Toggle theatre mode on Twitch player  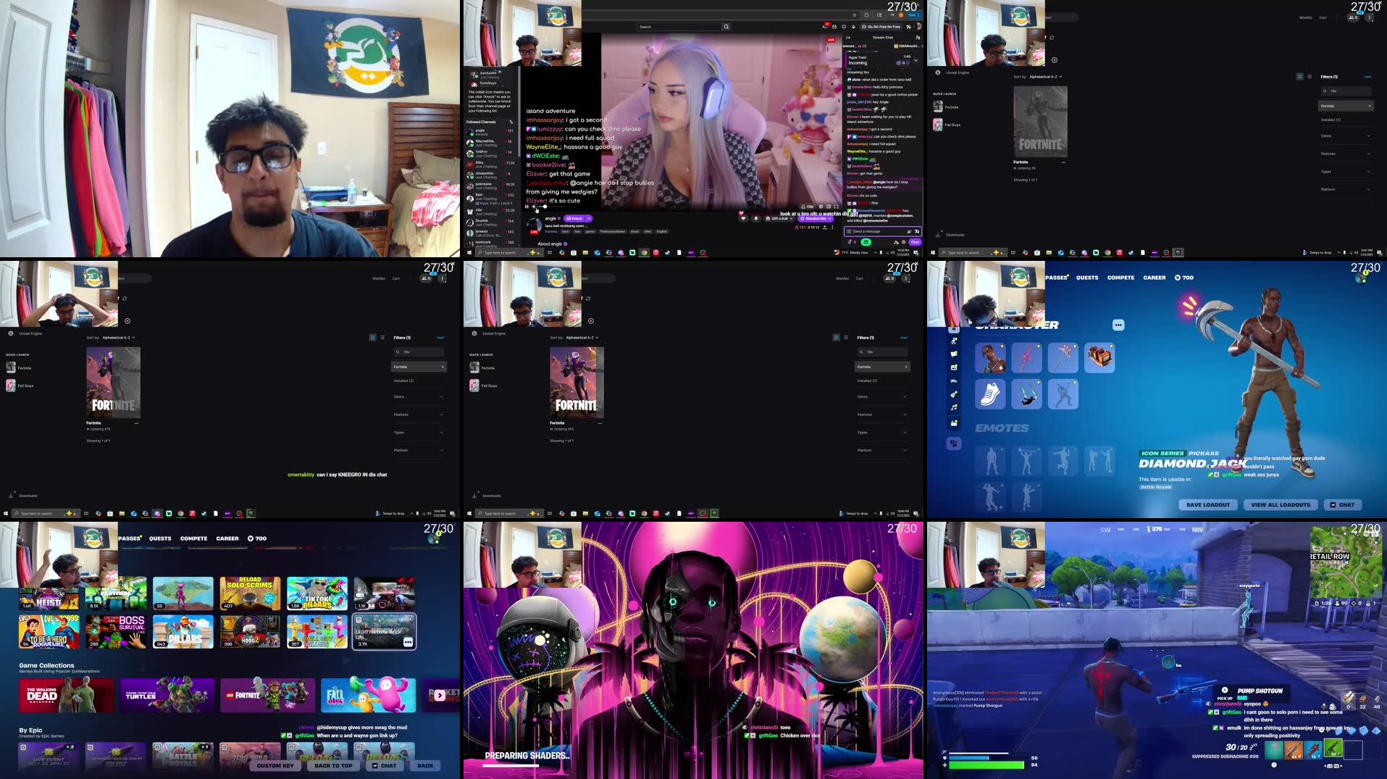tap(829, 207)
